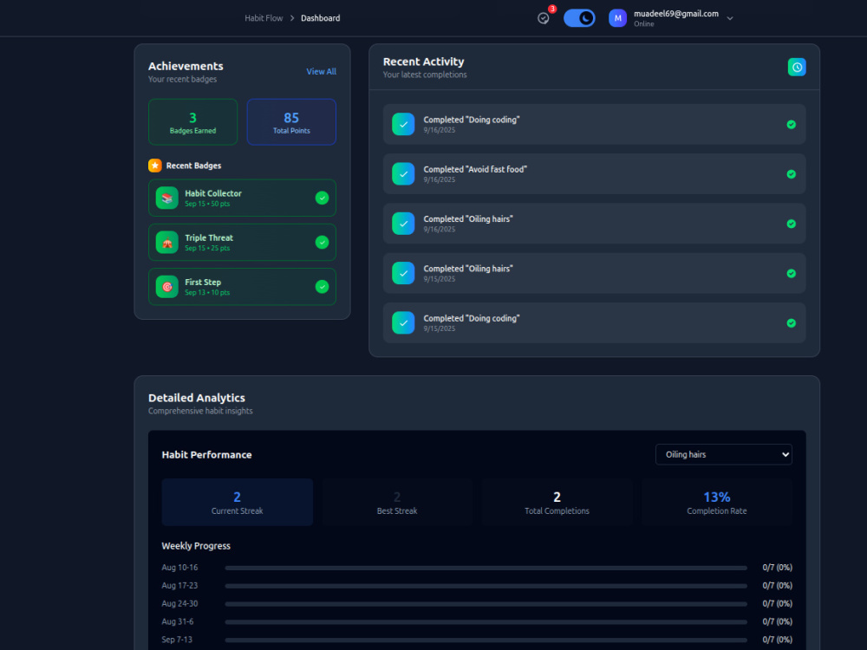Click the Achievements heading
This screenshot has height=650, width=867.
pyautogui.click(x=186, y=67)
